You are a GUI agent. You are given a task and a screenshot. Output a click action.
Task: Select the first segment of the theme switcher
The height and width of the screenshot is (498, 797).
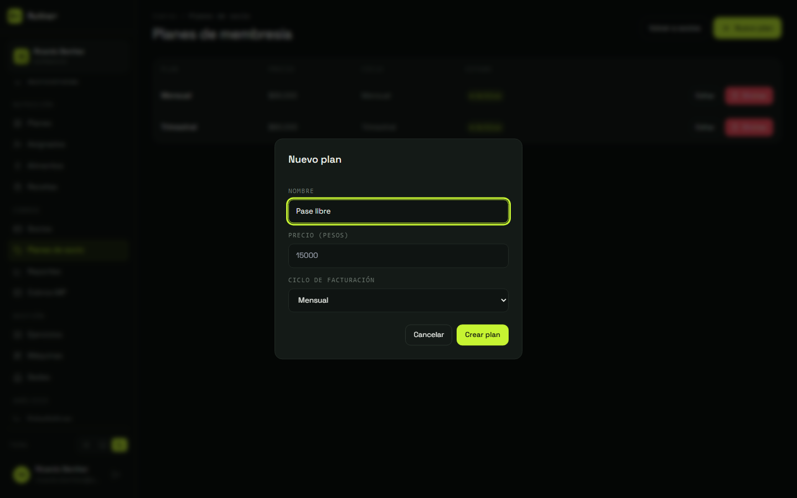coord(86,444)
